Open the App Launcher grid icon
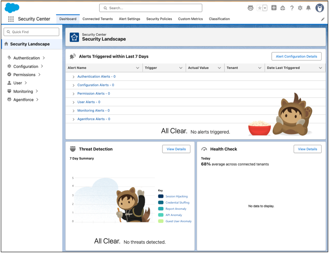This screenshot has height=253, width=329. click(x=11, y=19)
